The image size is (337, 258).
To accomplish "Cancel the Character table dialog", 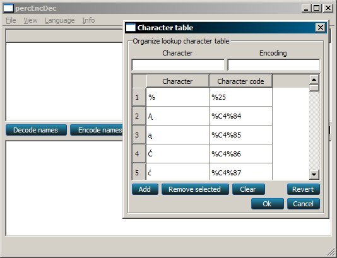I will pyautogui.click(x=304, y=204).
